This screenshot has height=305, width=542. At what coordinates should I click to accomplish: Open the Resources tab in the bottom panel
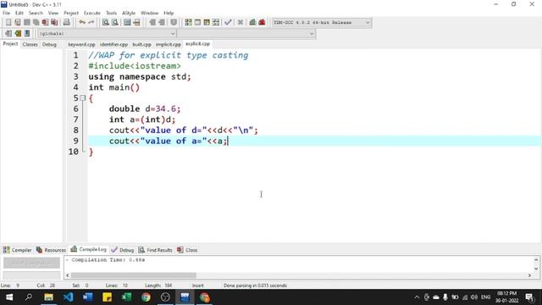(51, 250)
